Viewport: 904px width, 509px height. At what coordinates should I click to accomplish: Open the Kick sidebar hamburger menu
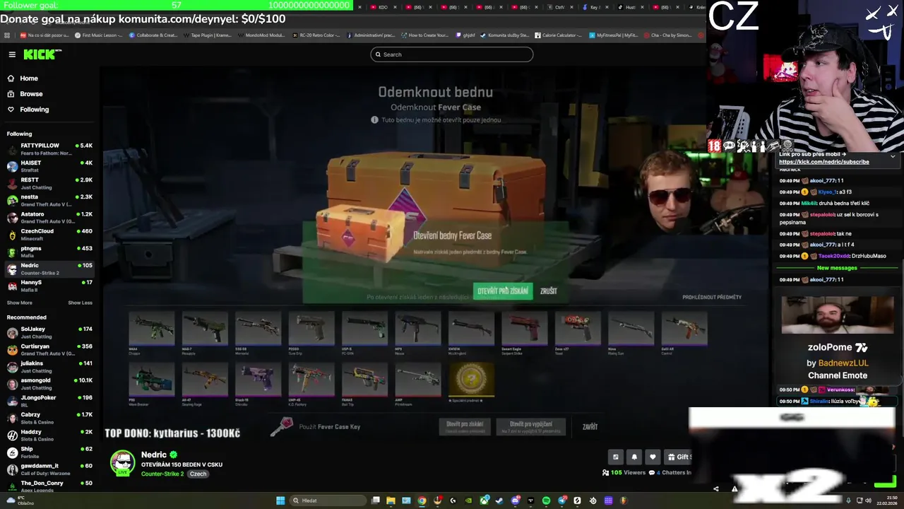(x=12, y=54)
